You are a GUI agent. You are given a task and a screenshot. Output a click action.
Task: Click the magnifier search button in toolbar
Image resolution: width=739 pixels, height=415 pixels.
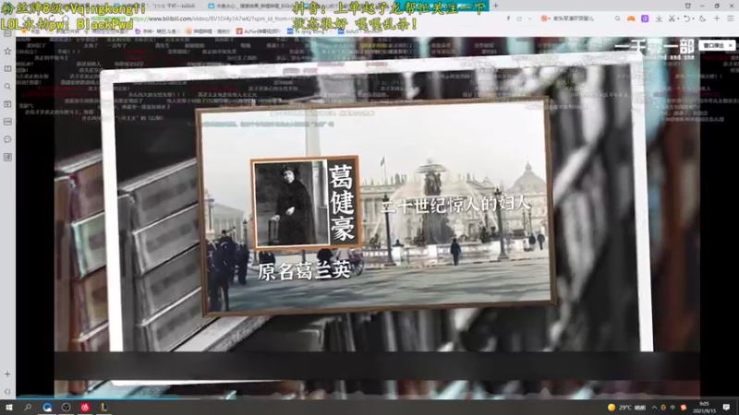(x=617, y=18)
